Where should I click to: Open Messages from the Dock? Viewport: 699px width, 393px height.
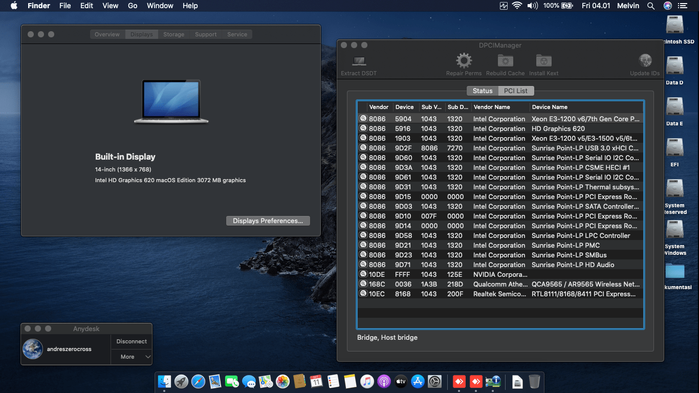tap(249, 381)
